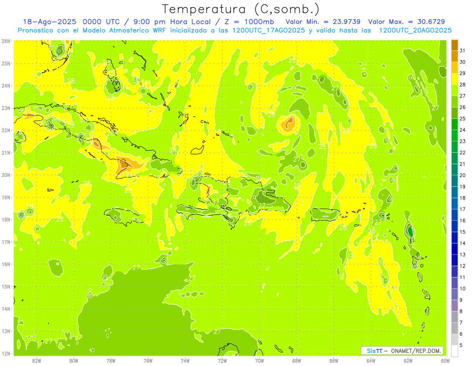
Task: Click the "68W" longitude label
Action: (297, 360)
